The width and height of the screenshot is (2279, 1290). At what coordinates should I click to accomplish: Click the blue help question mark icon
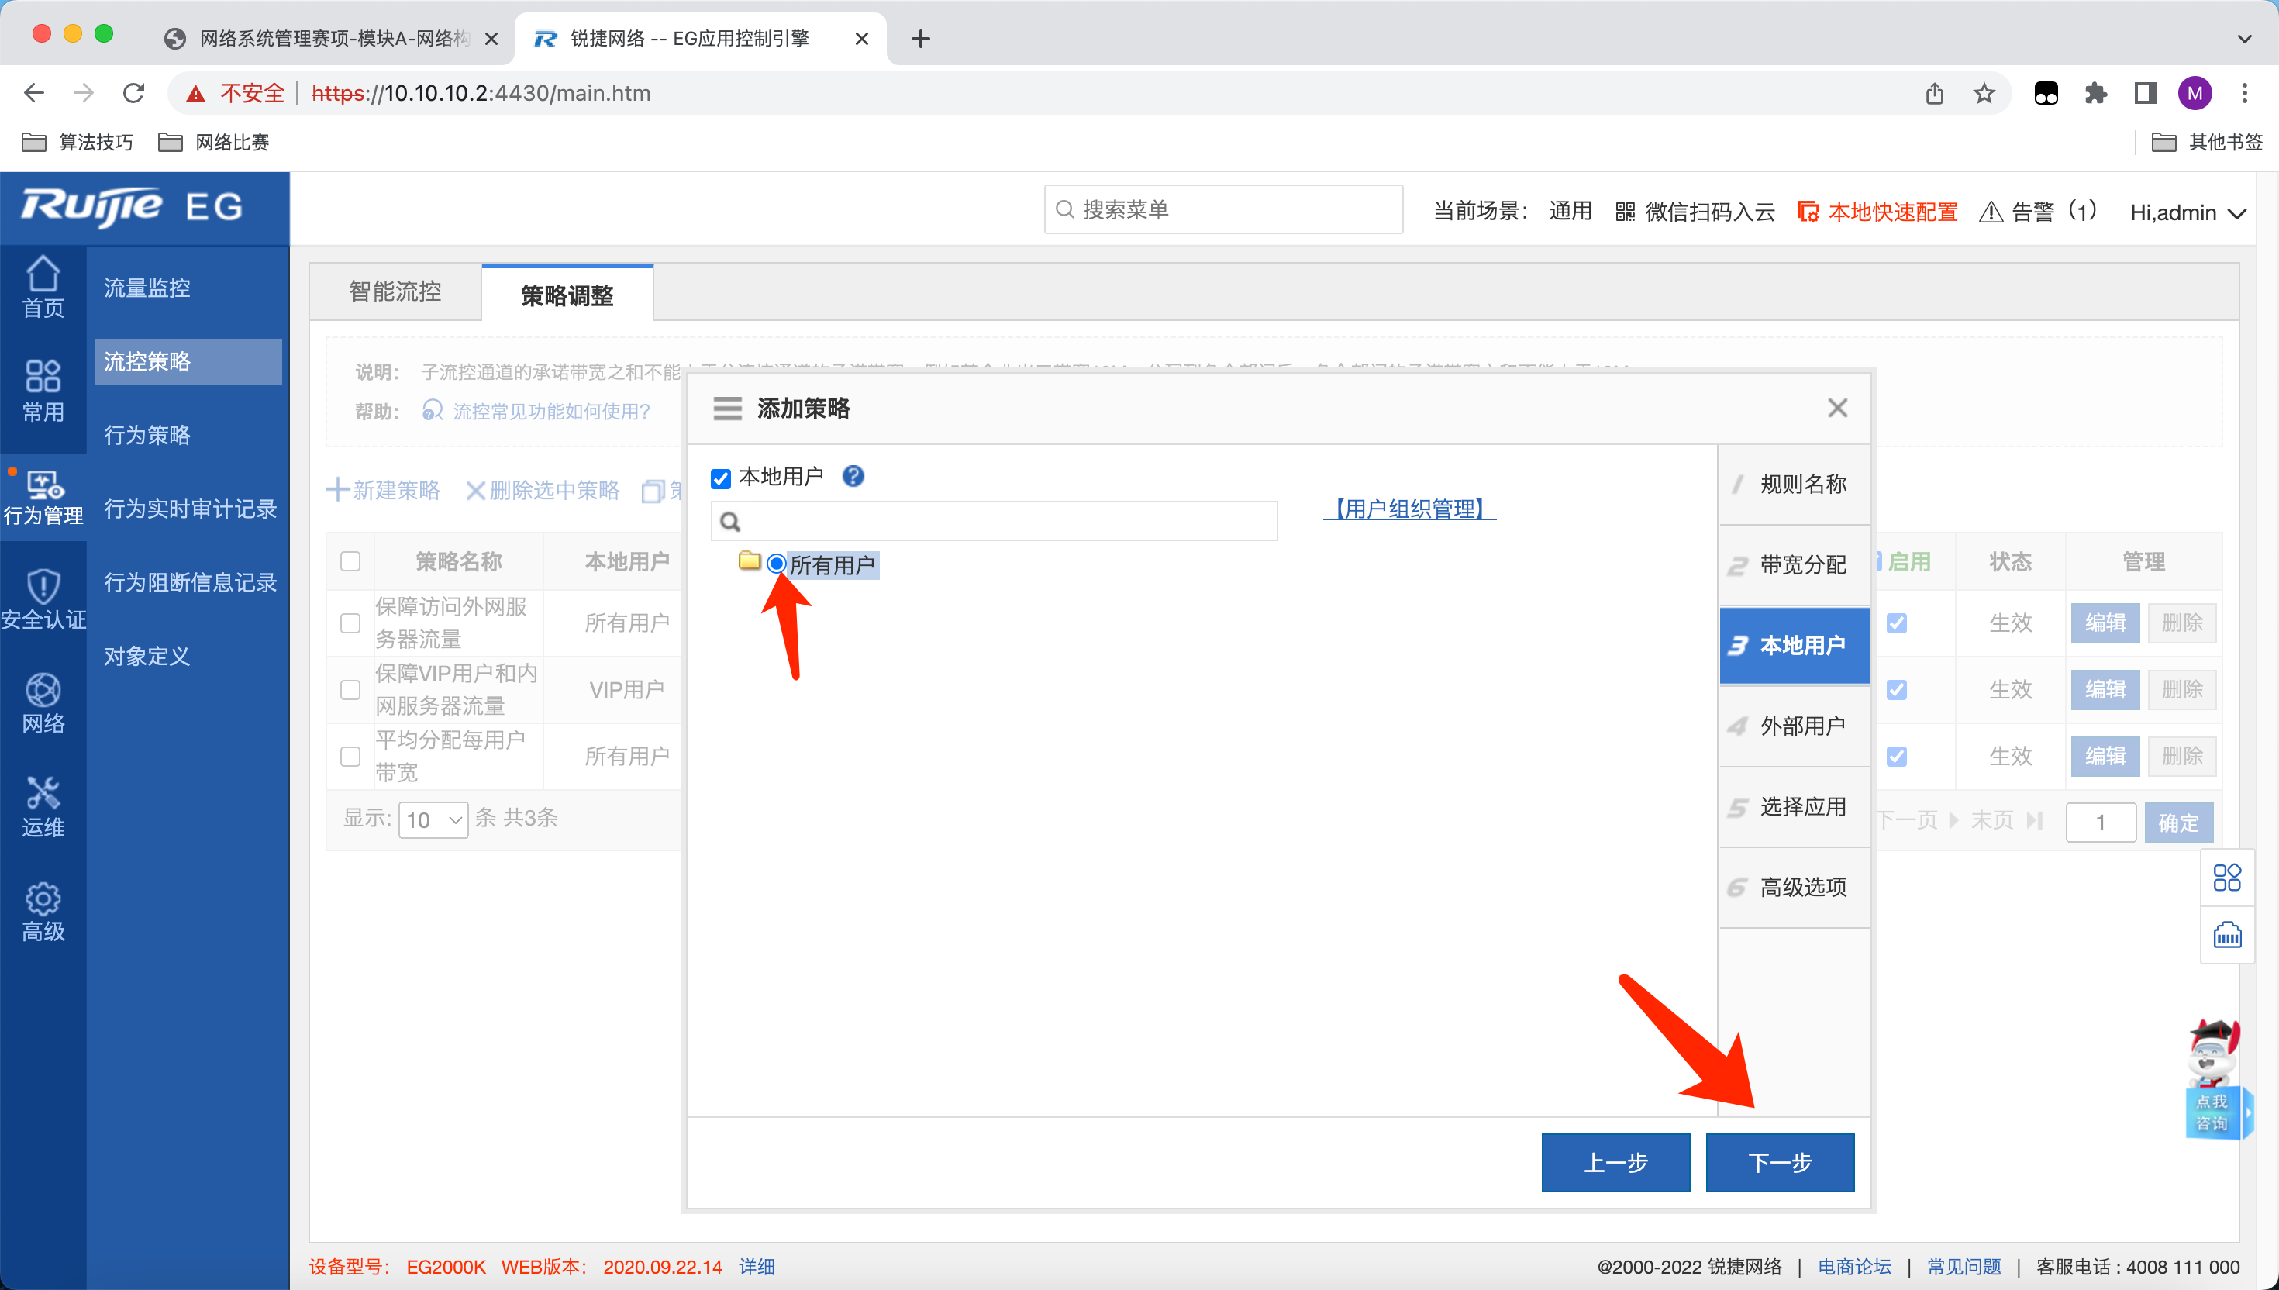click(x=853, y=477)
